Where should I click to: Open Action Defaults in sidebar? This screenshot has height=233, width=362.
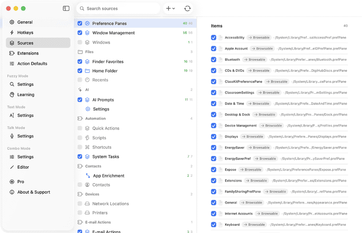(38, 63)
